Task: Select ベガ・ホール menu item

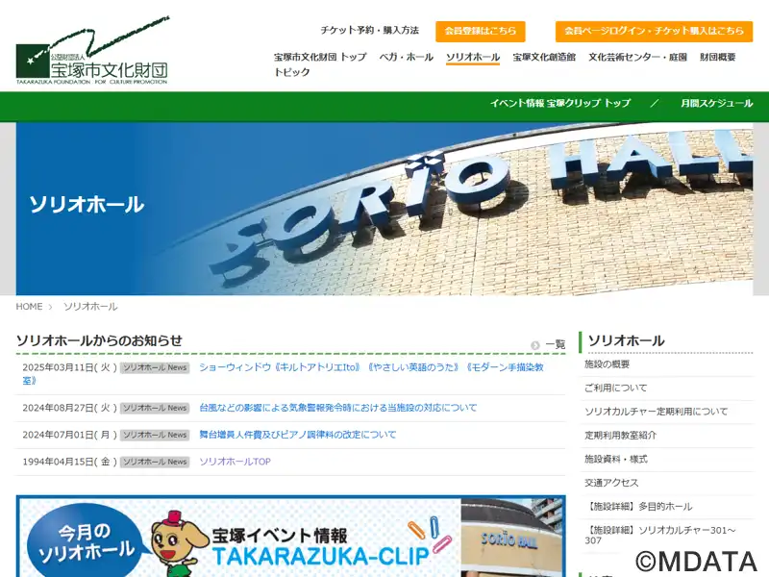Action: 406,57
